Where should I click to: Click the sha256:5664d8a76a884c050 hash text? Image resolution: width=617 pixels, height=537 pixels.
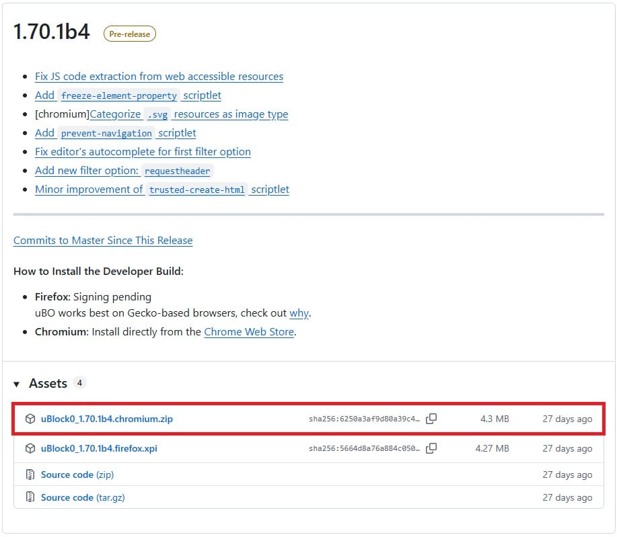pyautogui.click(x=365, y=448)
